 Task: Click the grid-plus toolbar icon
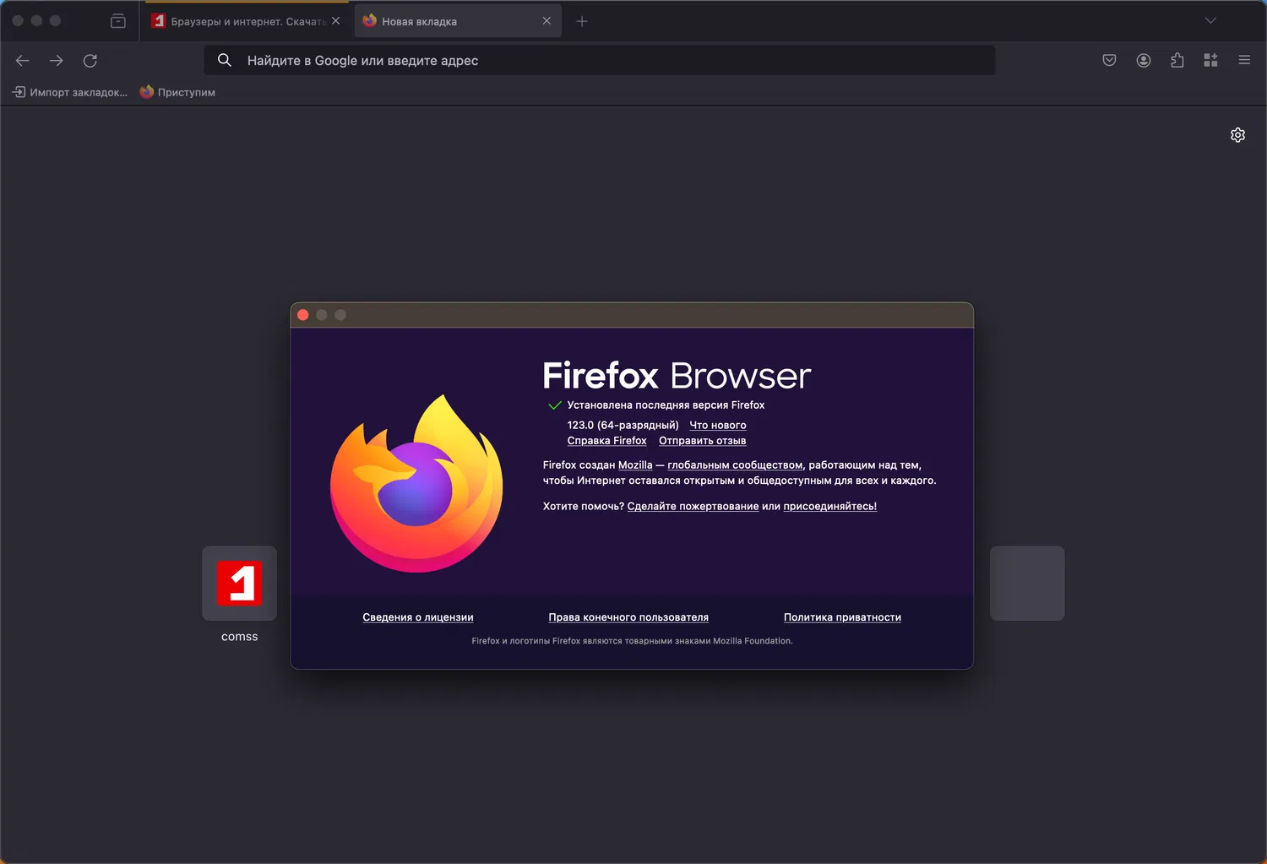tap(1210, 61)
